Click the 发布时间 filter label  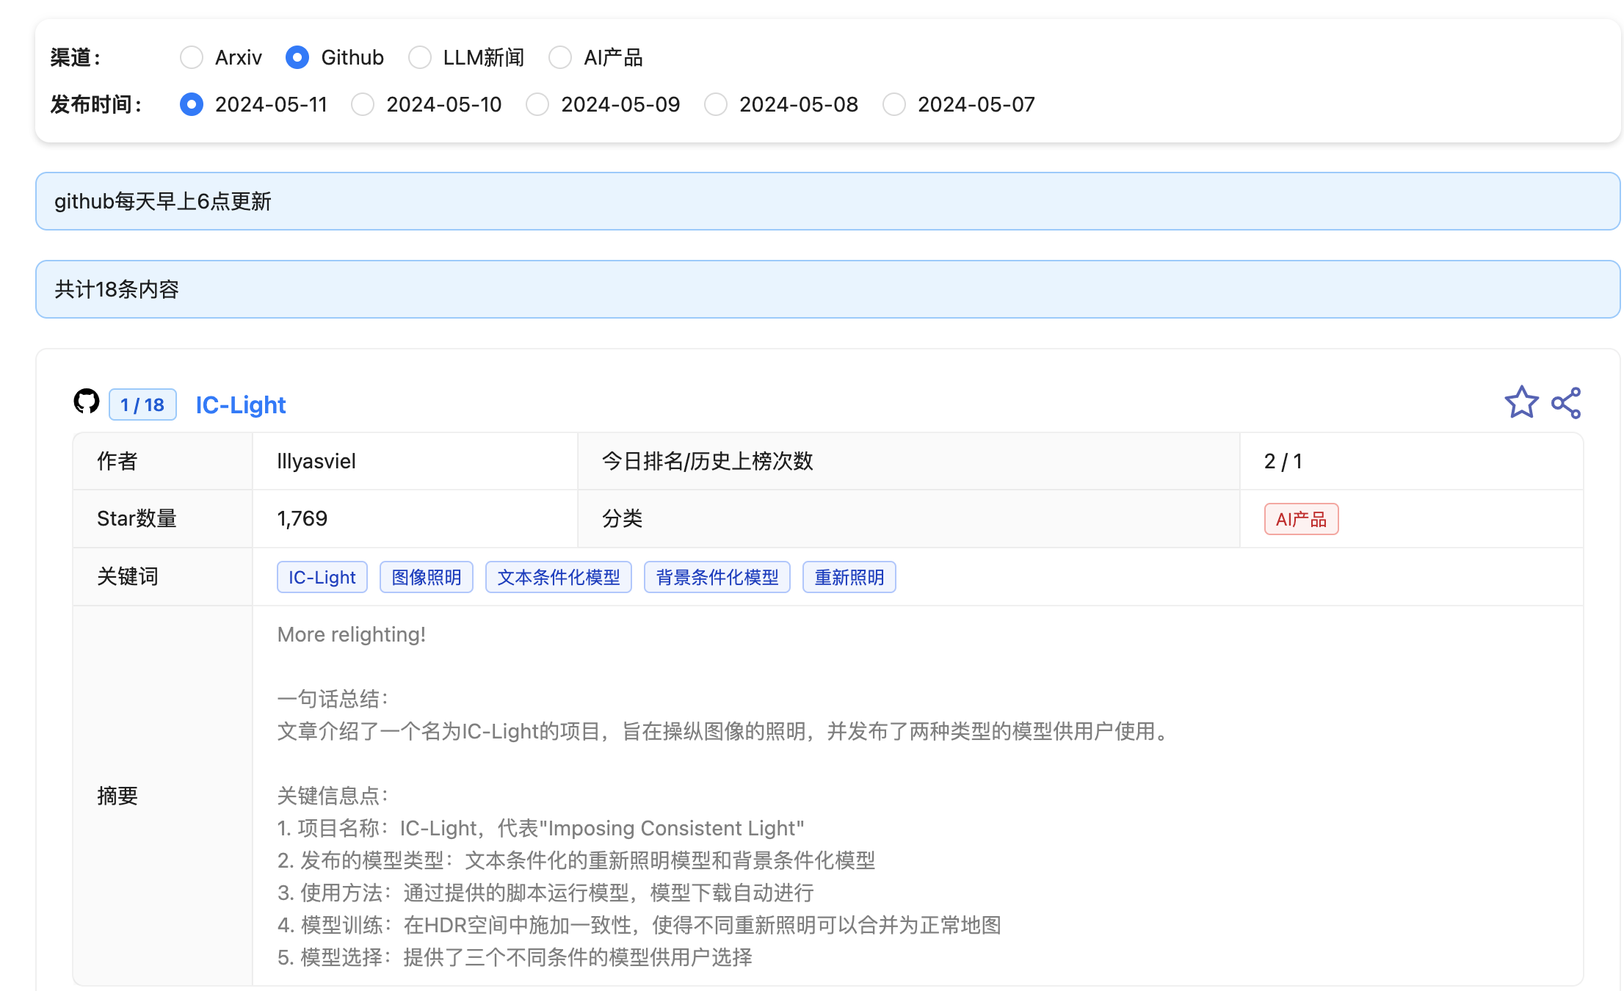tap(95, 104)
